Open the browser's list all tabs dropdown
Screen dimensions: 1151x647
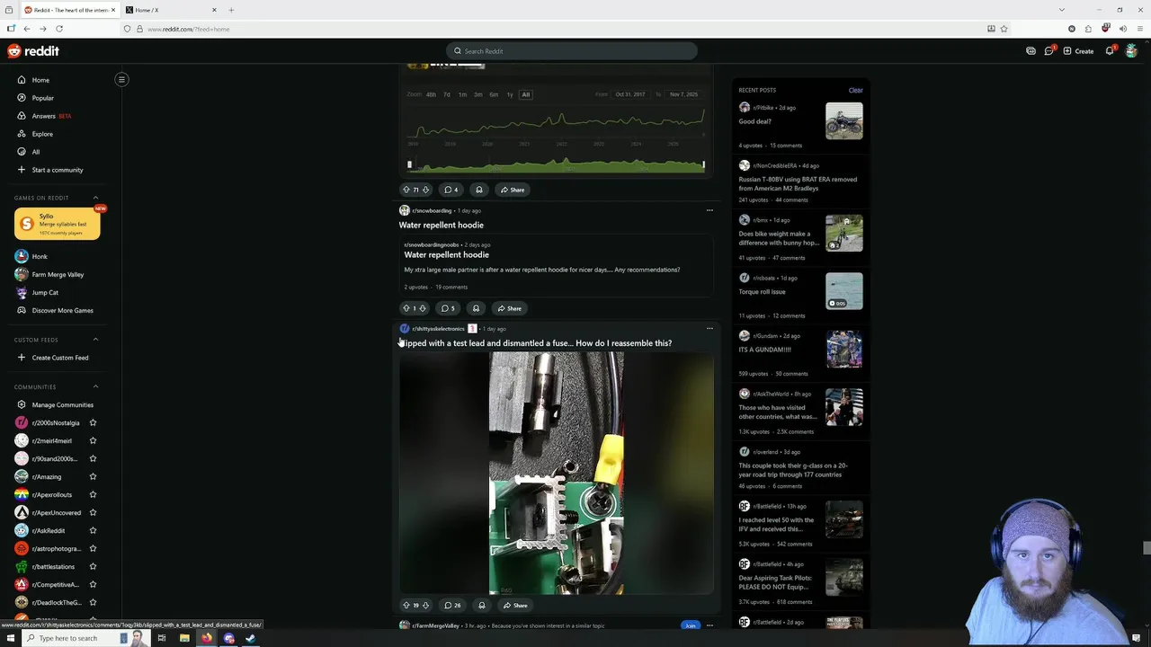click(1062, 10)
